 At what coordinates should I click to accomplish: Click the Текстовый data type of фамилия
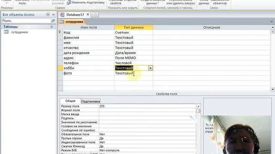pos(134,38)
